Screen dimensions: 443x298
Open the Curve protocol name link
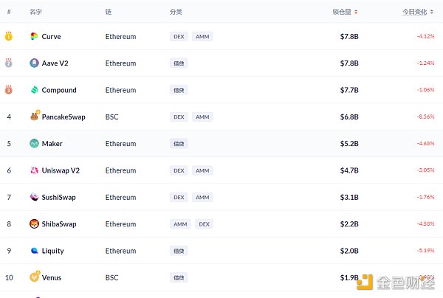pyautogui.click(x=52, y=36)
